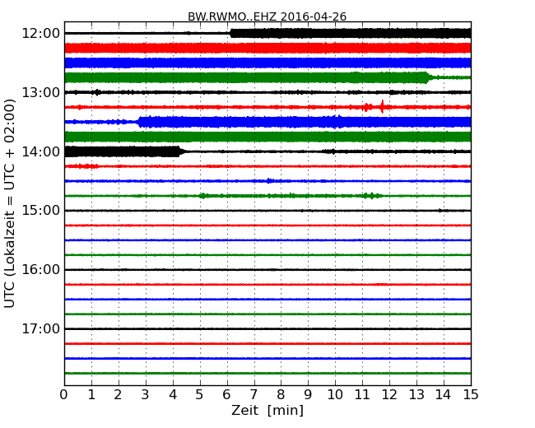The image size is (535, 428).
Task: Click the y-axis label UTC Lokalzeit
Action: click(x=10, y=203)
